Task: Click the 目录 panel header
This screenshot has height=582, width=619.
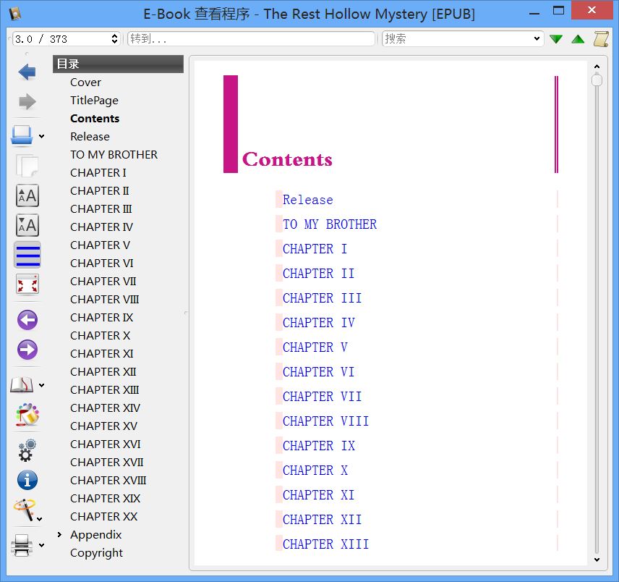Action: pyautogui.click(x=118, y=64)
